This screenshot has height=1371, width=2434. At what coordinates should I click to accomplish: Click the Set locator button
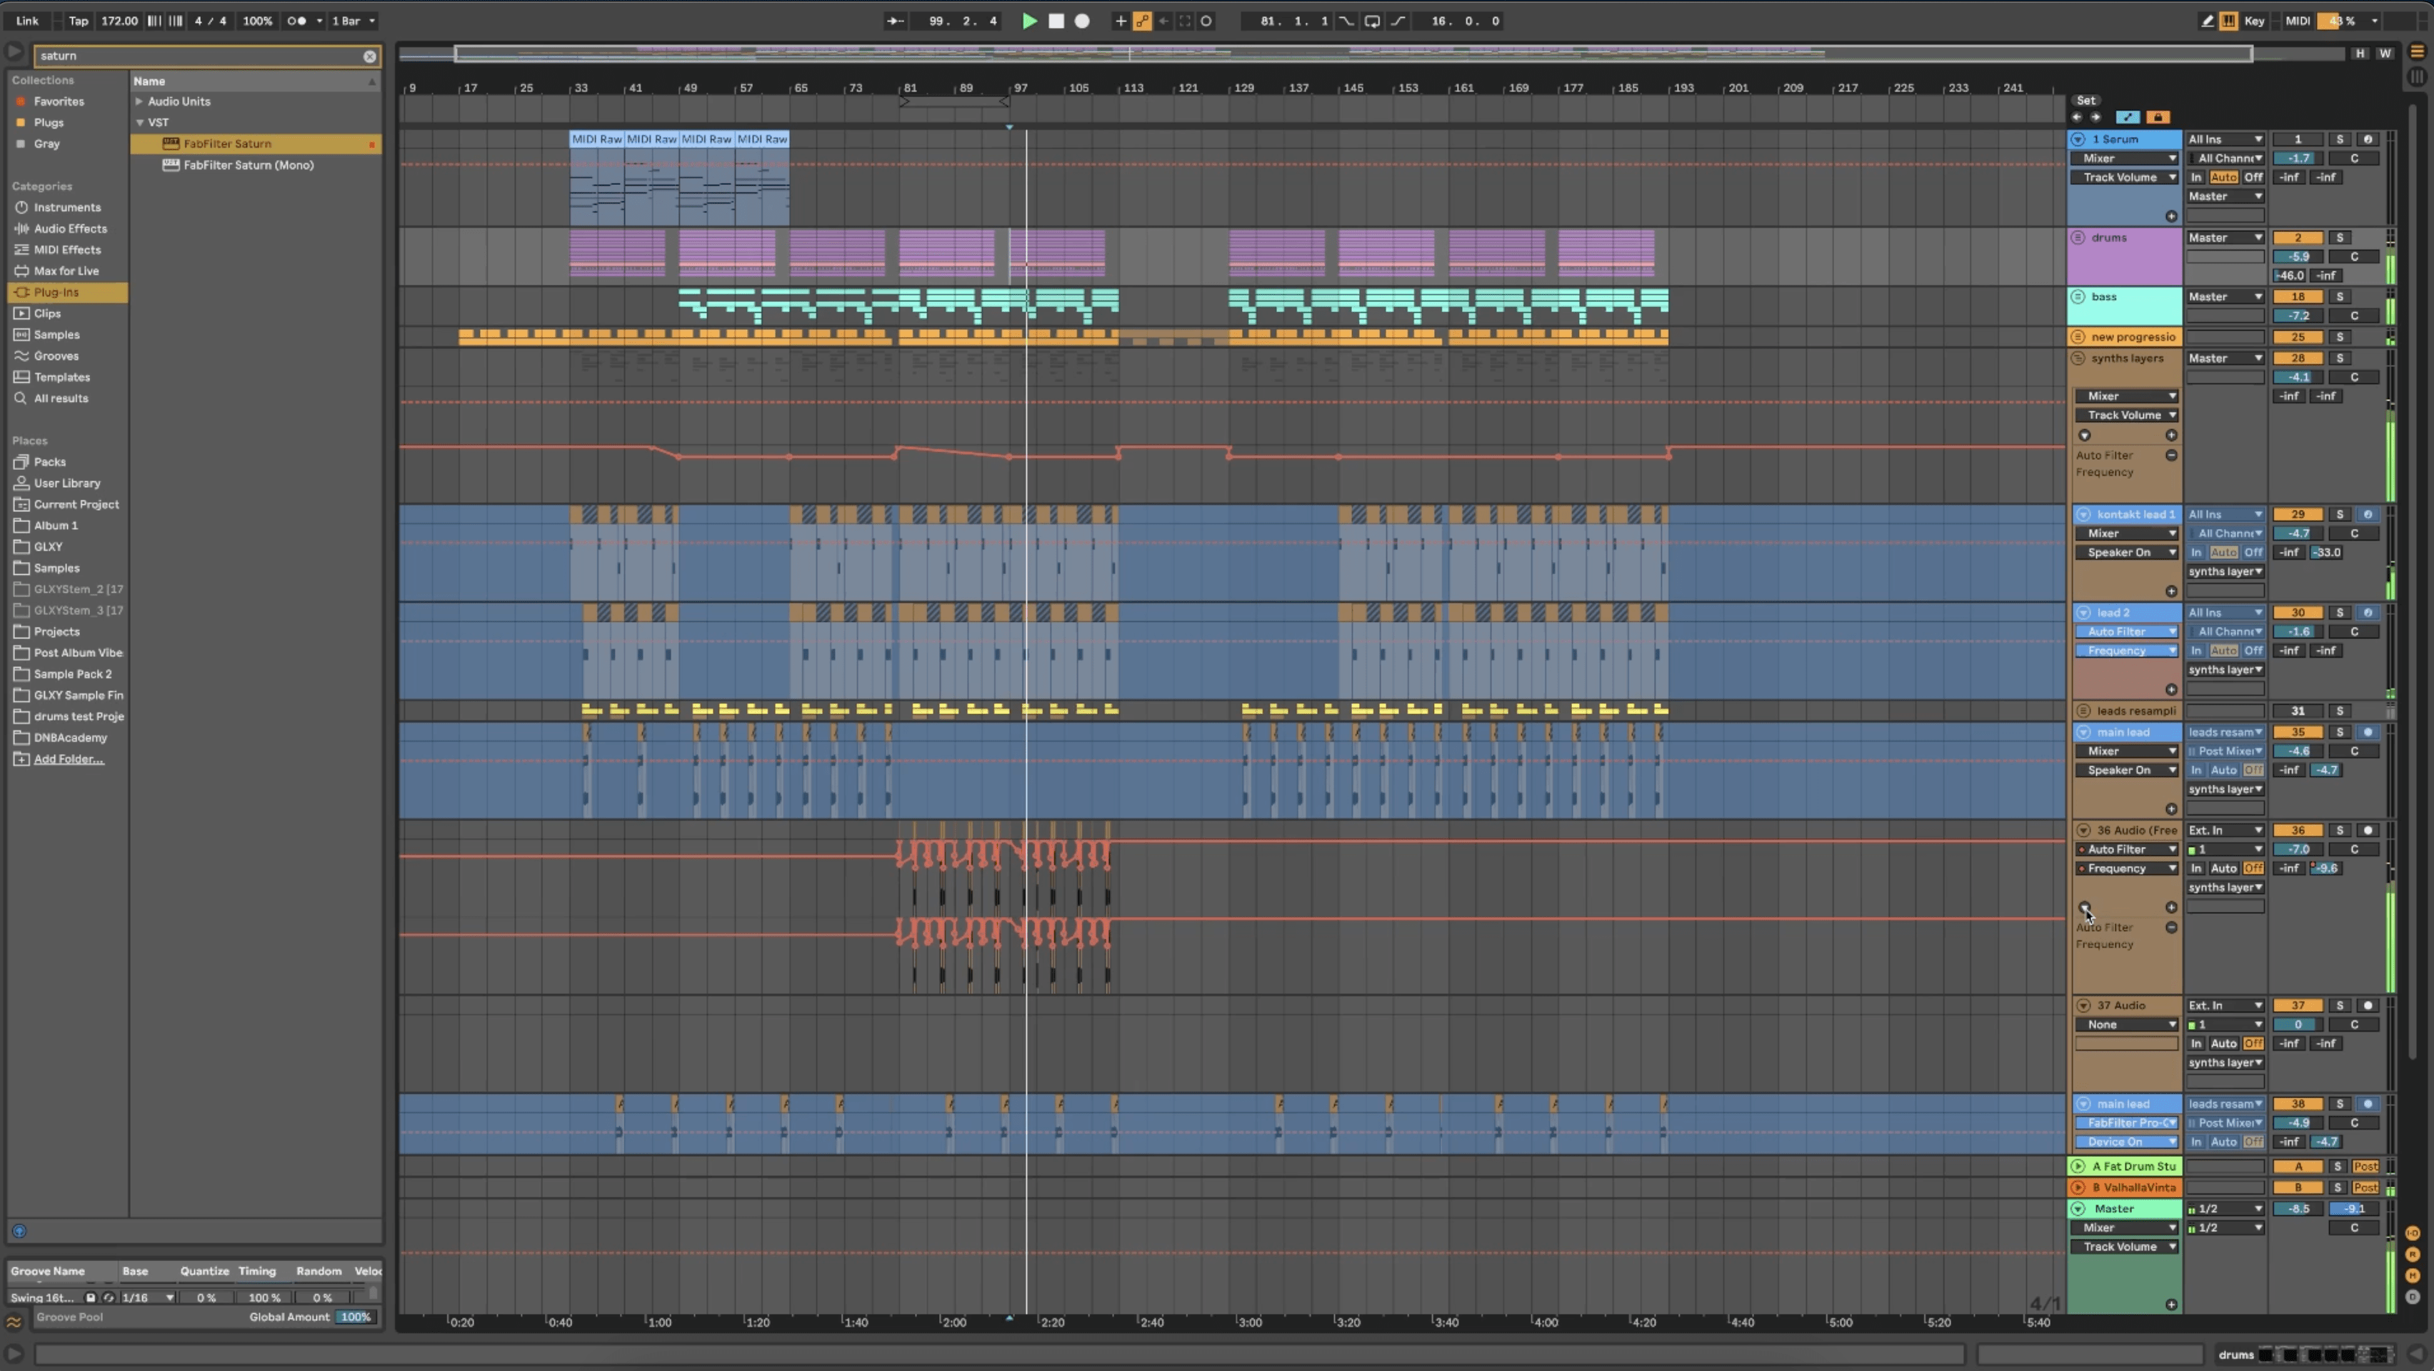tap(2085, 100)
